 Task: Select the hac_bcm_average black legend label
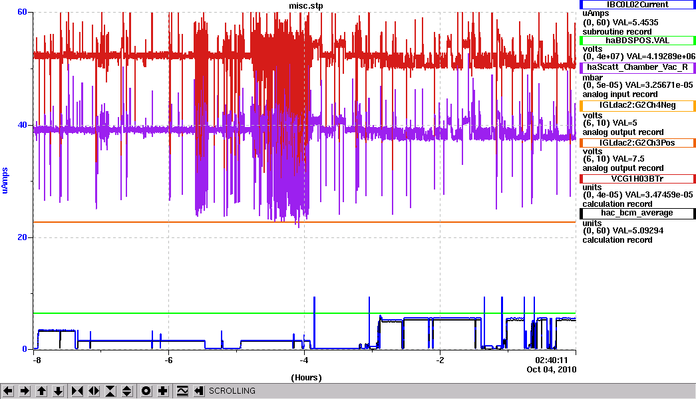[637, 213]
